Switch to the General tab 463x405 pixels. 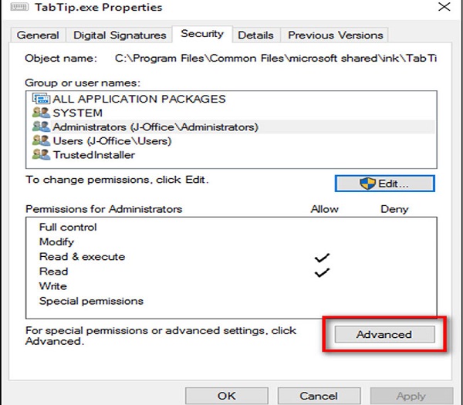38,35
